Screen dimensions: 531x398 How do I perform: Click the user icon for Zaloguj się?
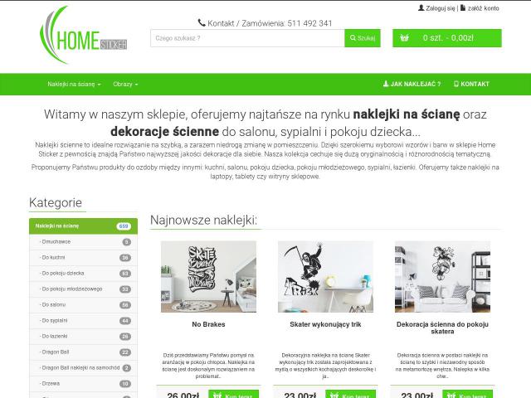click(421, 7)
